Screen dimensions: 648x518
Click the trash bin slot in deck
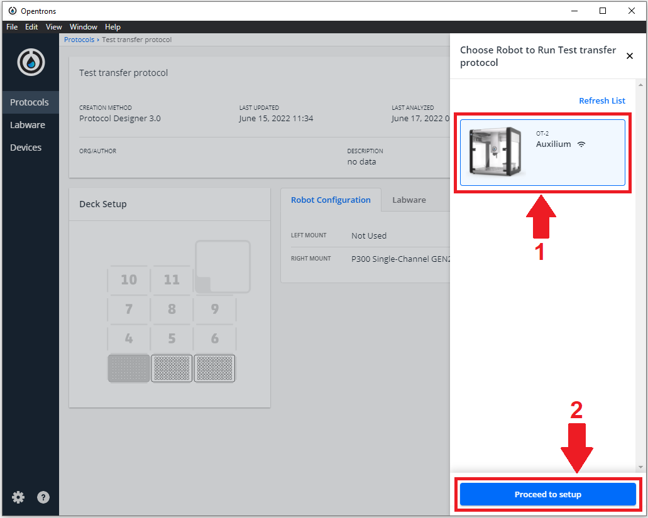(222, 267)
